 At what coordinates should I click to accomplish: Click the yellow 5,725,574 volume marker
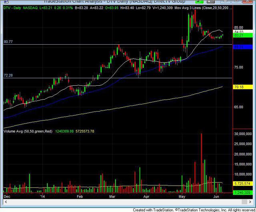coord(243,184)
